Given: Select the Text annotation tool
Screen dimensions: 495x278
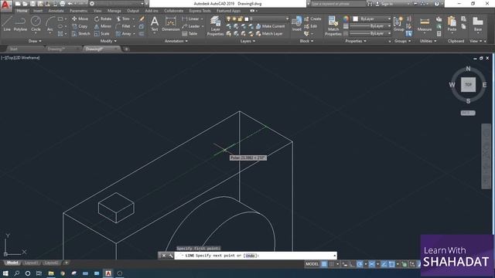Looking at the screenshot, I should click(x=155, y=24).
